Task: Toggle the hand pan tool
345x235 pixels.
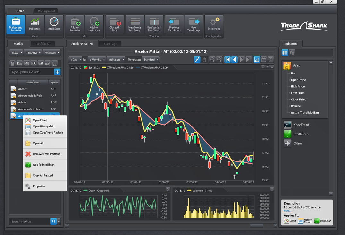Action: coord(204,60)
